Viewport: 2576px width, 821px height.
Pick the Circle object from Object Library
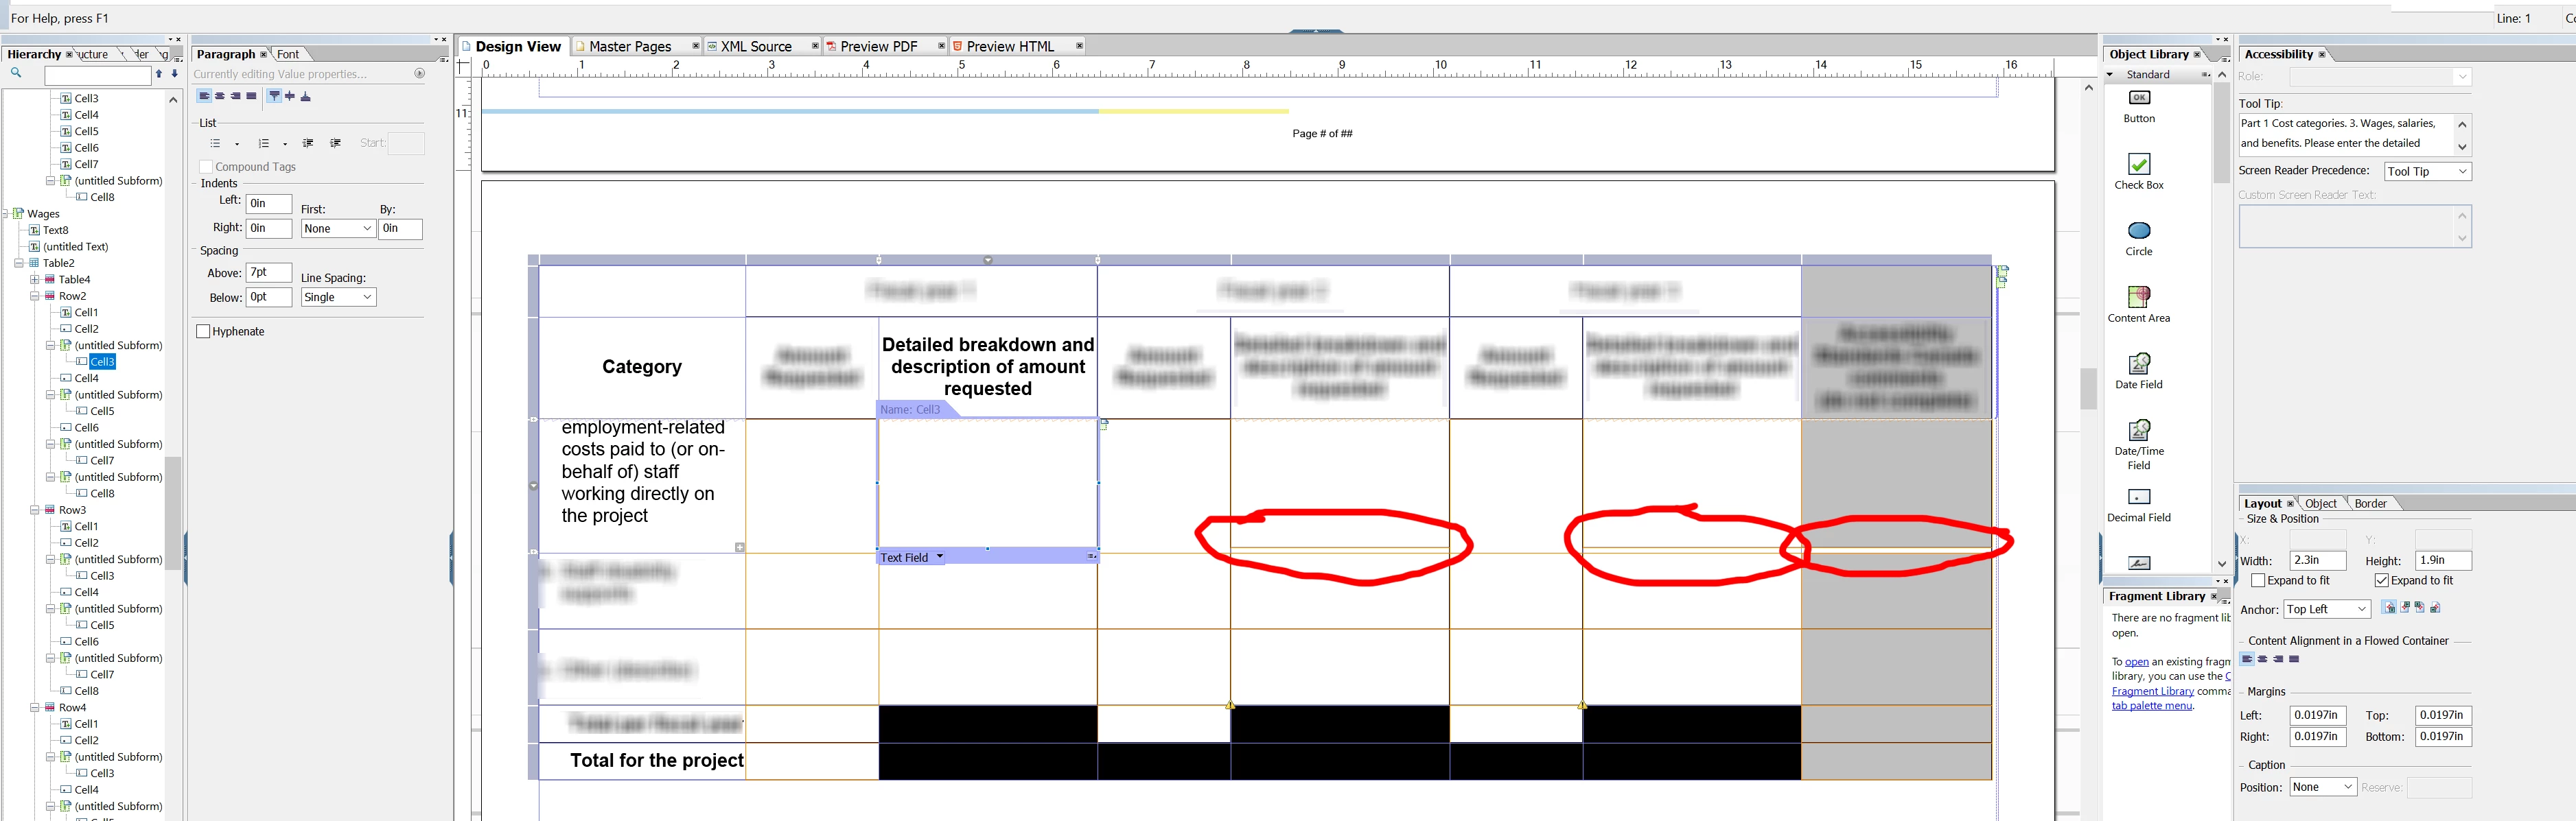pyautogui.click(x=2138, y=230)
